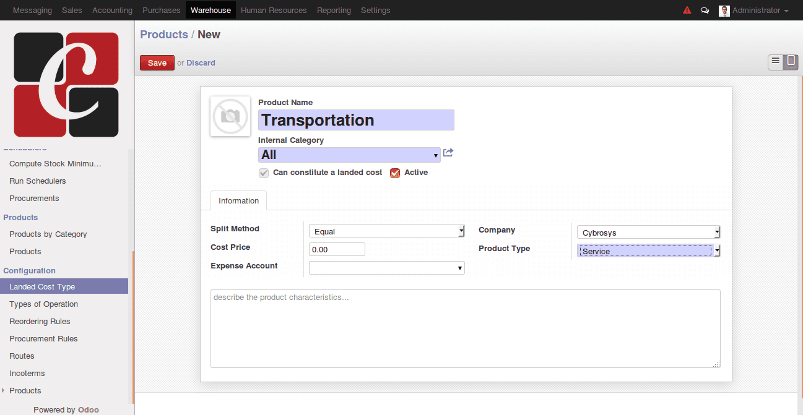This screenshot has width=803, height=415.
Task: Open Incoterms sidebar item
Action: coord(27,374)
